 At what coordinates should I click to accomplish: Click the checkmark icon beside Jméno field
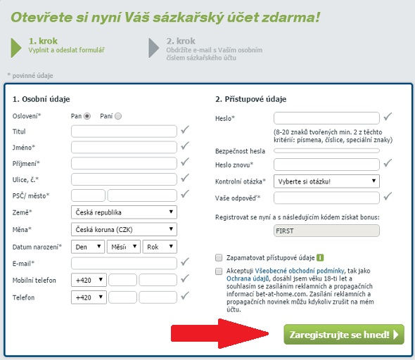point(185,146)
